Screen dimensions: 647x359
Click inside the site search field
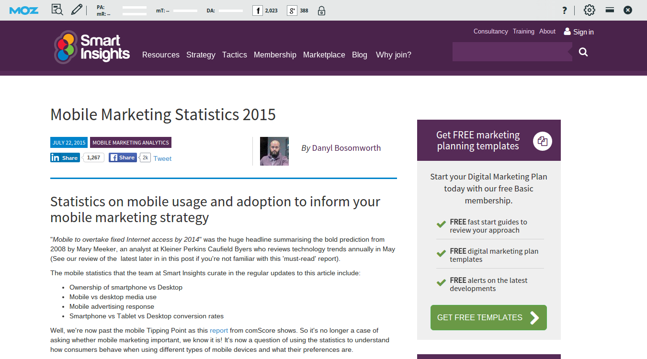[511, 52]
